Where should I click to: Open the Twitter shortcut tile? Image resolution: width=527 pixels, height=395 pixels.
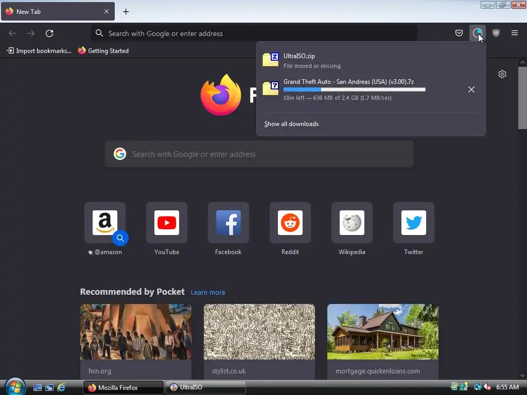[x=414, y=223]
